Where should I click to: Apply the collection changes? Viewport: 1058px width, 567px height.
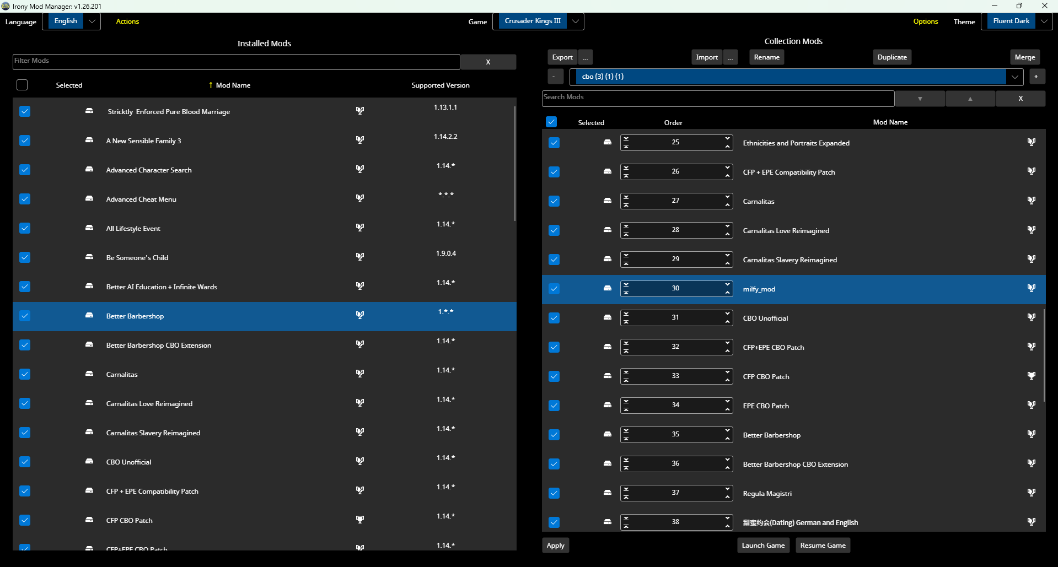click(556, 546)
